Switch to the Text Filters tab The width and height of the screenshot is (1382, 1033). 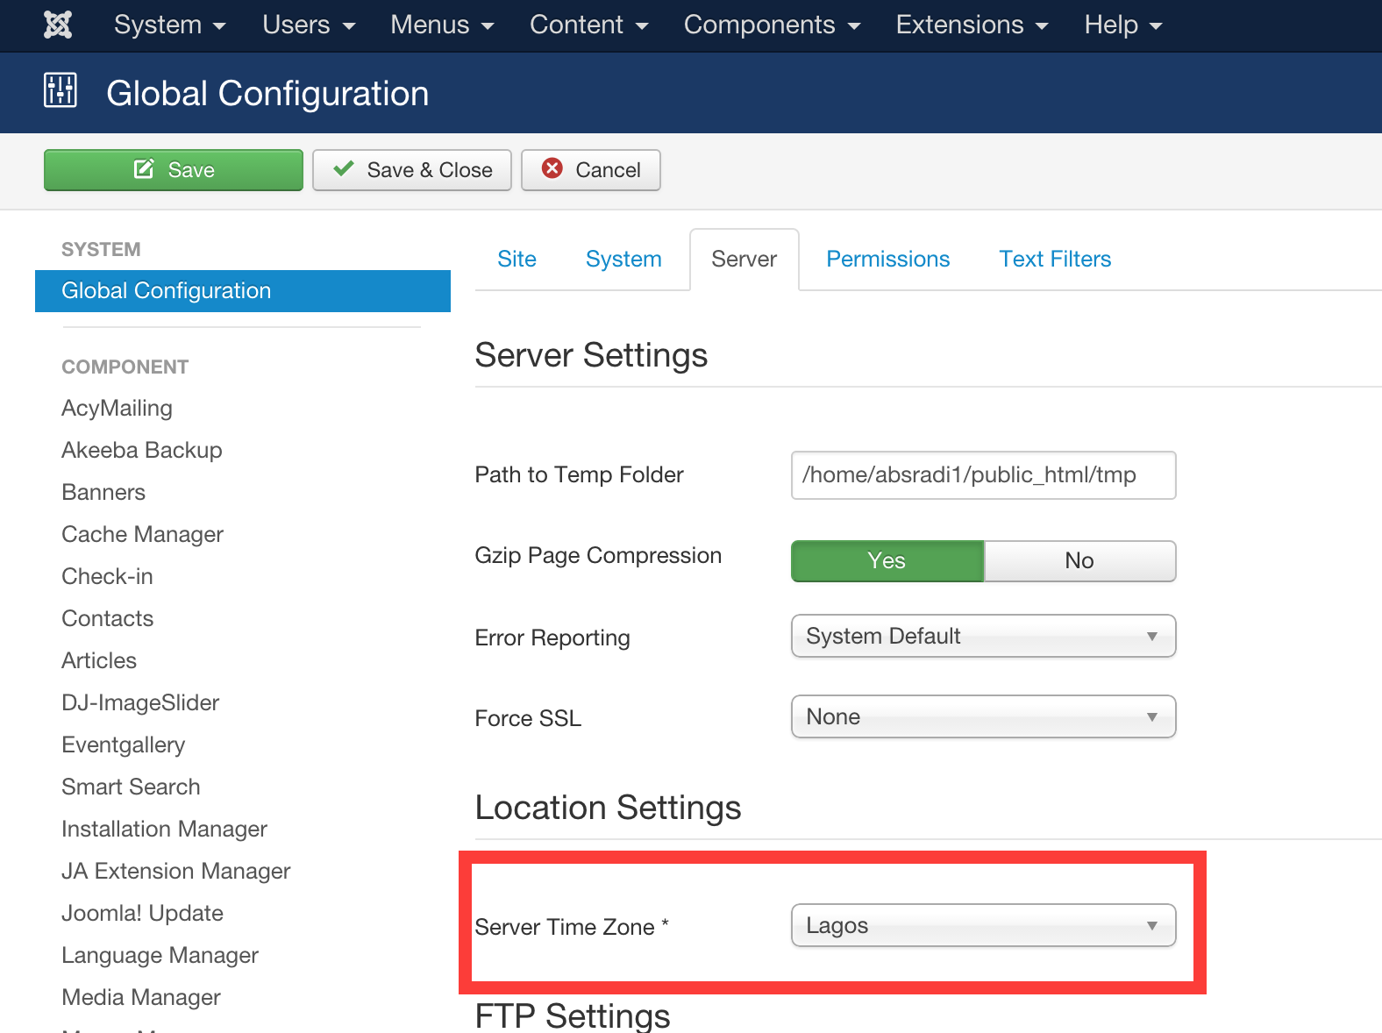point(1055,260)
